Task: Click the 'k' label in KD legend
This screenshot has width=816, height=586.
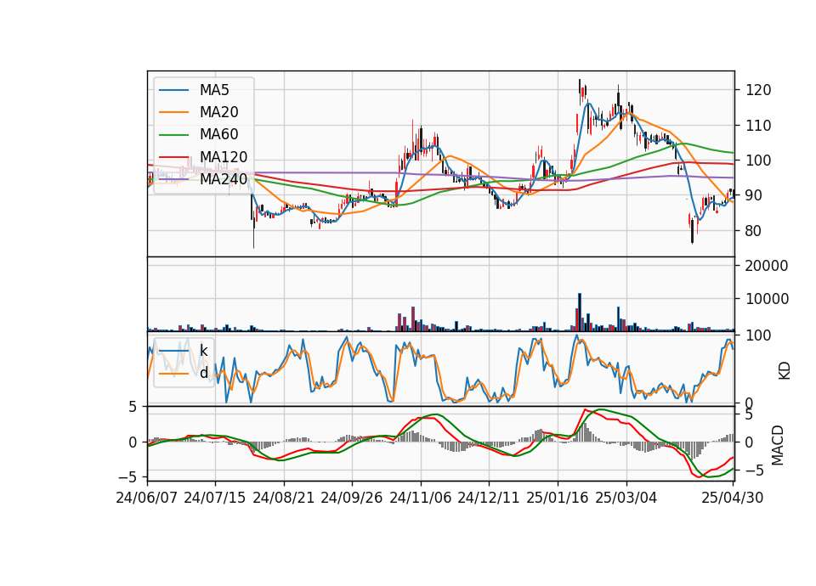Action: click(x=203, y=351)
